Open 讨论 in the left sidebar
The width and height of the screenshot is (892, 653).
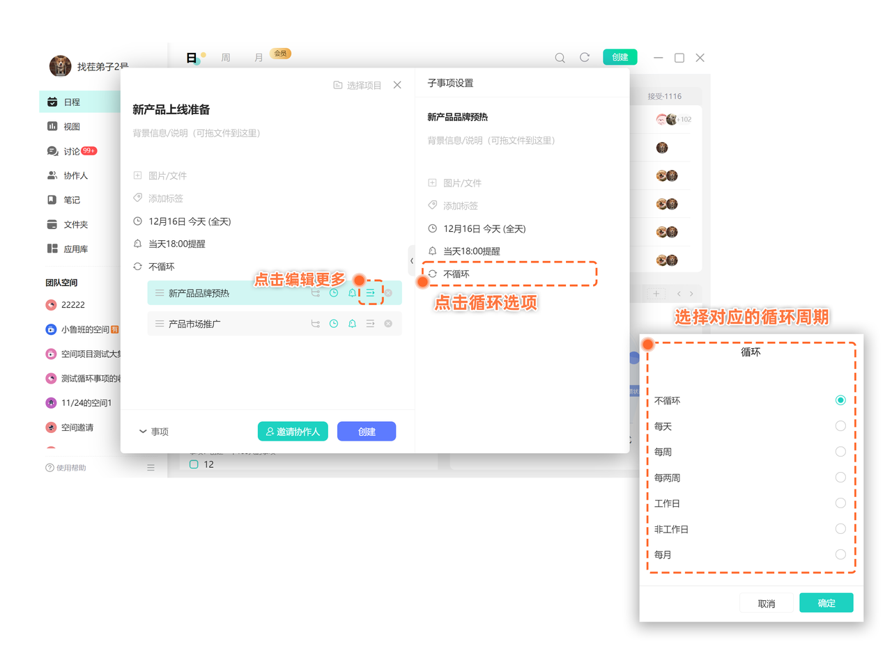click(72, 151)
